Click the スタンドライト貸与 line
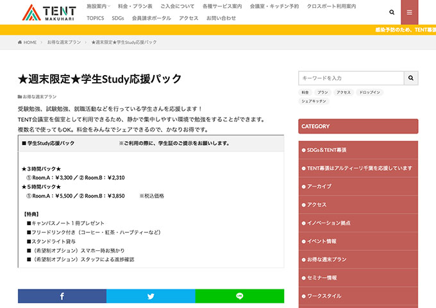The height and width of the screenshot is (308, 436). pyautogui.click(x=51, y=241)
